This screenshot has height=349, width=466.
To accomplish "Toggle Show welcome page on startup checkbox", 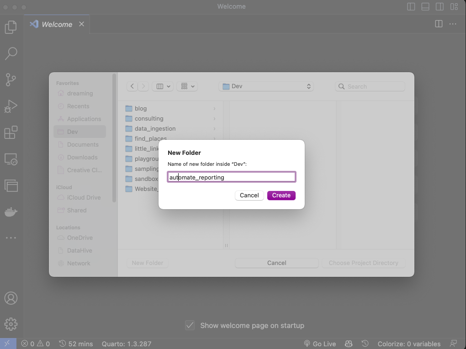I will click(x=190, y=326).
